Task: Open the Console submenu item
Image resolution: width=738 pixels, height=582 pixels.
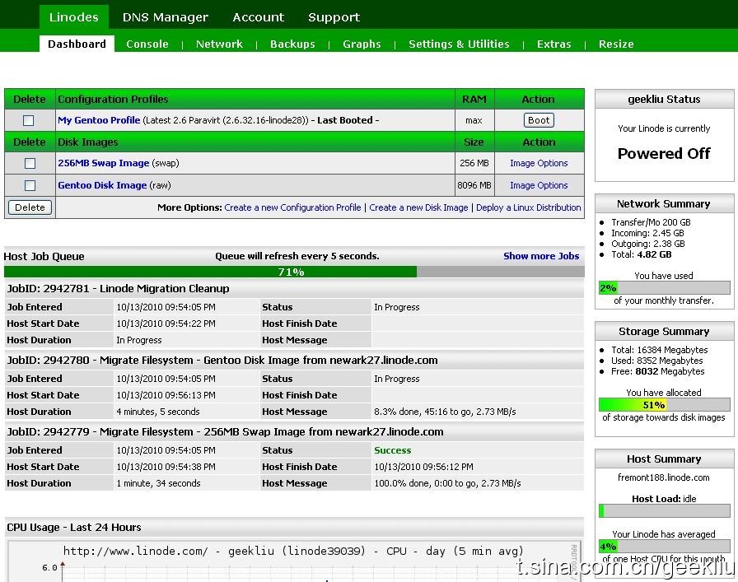Action: tap(147, 44)
